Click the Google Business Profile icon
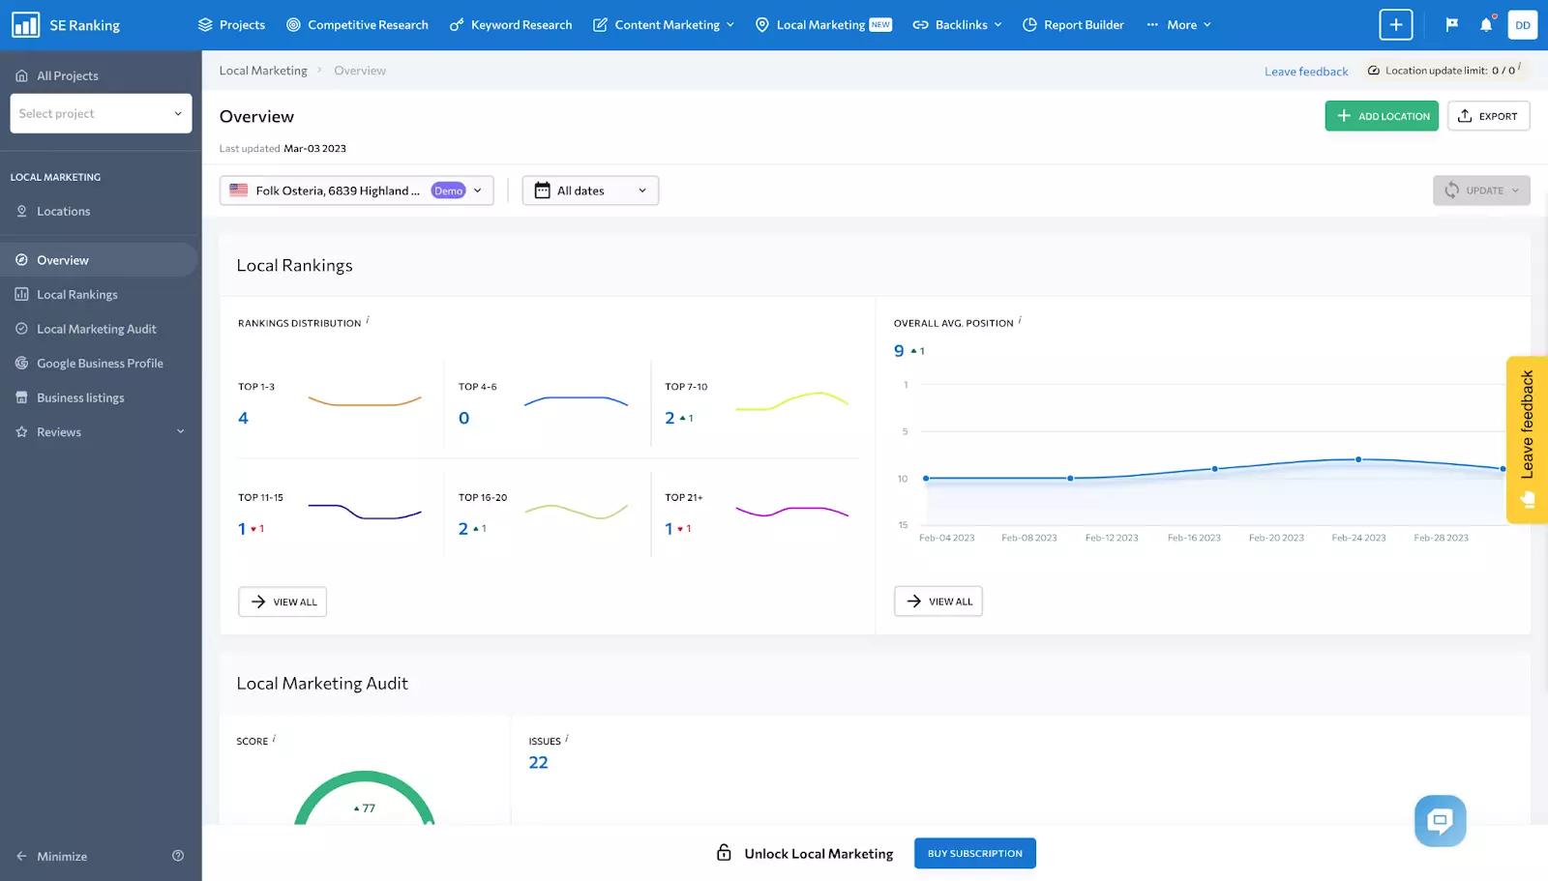1548x881 pixels. (21, 364)
